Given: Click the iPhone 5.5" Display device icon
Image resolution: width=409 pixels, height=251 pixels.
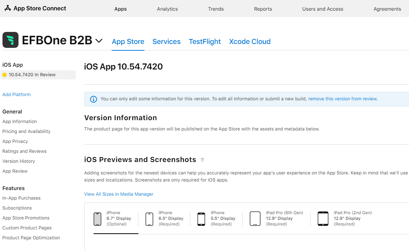Looking at the screenshot, I should (x=201, y=219).
